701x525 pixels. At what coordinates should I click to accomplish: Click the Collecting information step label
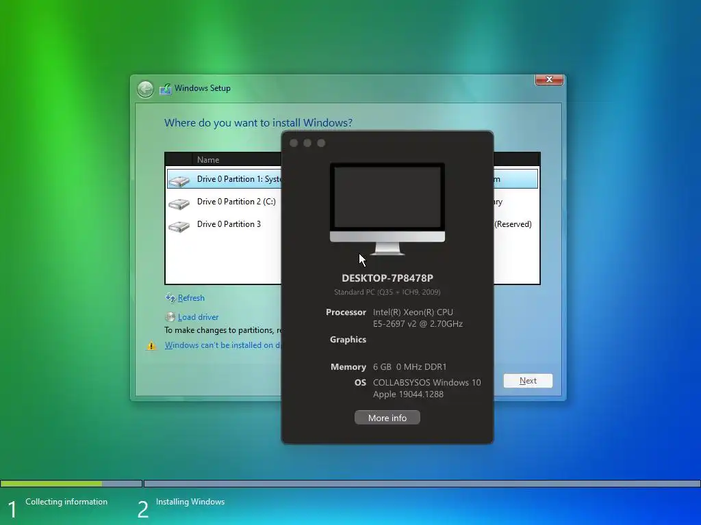click(66, 502)
